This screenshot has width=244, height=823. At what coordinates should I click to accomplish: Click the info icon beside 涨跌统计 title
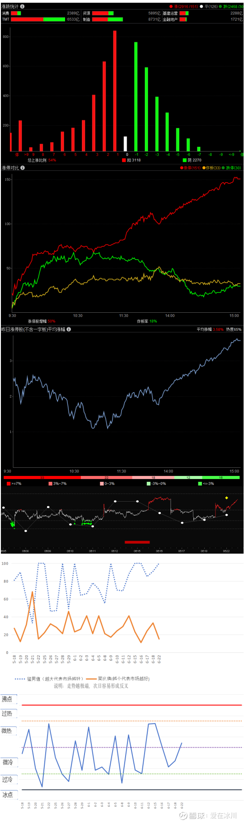(23, 6)
